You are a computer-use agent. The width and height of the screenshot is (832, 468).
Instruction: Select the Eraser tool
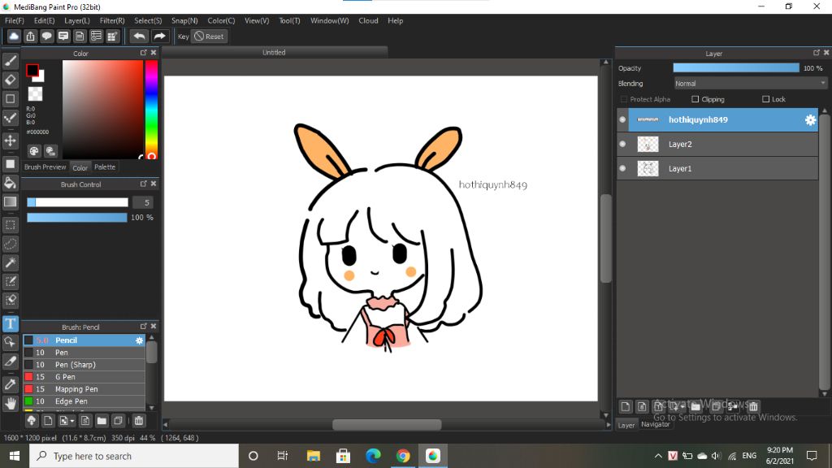point(10,80)
